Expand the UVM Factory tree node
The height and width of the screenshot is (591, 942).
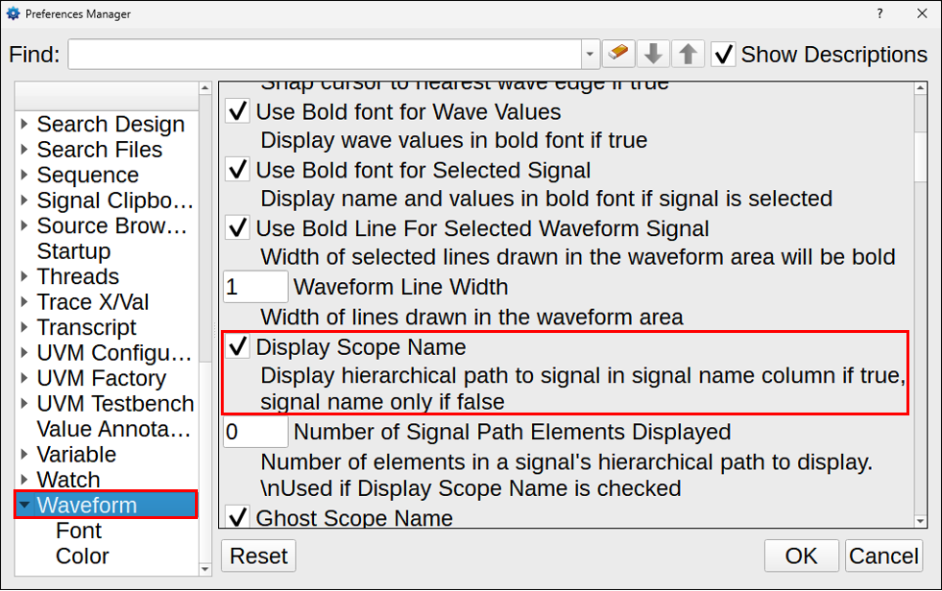click(x=24, y=379)
